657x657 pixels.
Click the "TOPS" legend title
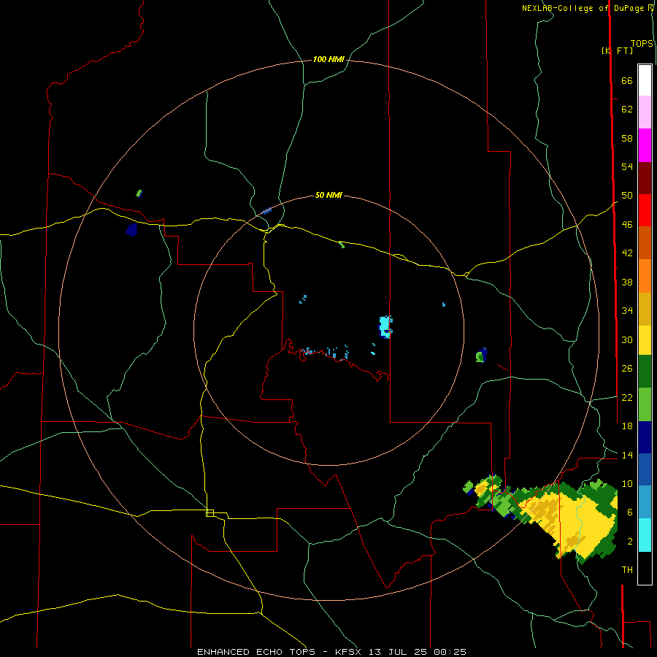coord(642,43)
